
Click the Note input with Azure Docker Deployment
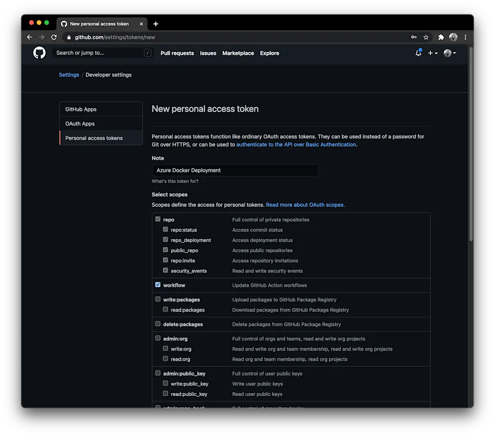tap(235, 170)
